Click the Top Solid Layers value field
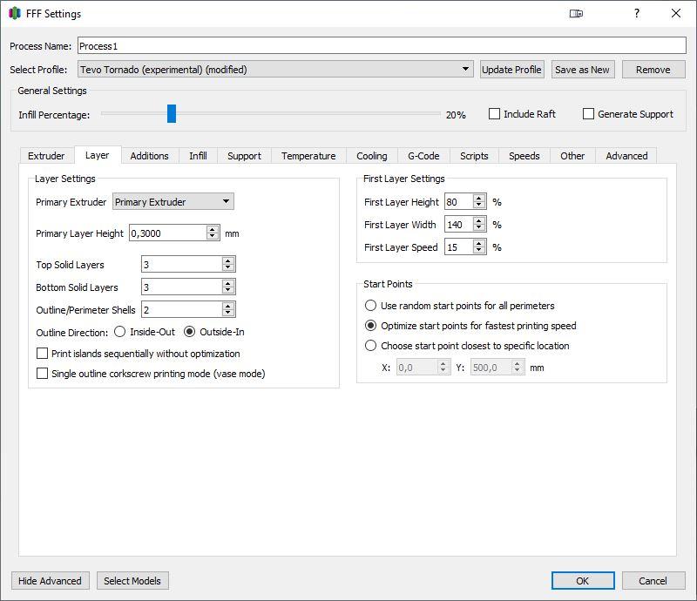697x601 pixels. 181,264
